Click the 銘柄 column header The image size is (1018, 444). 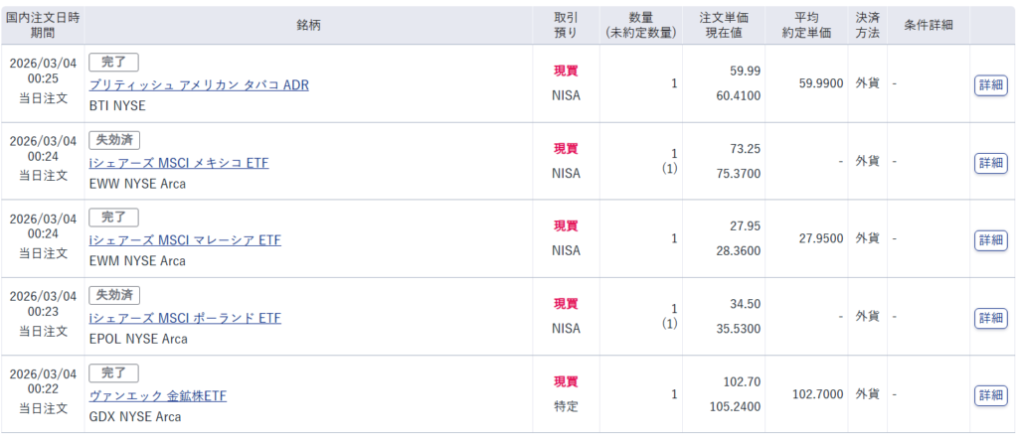309,25
